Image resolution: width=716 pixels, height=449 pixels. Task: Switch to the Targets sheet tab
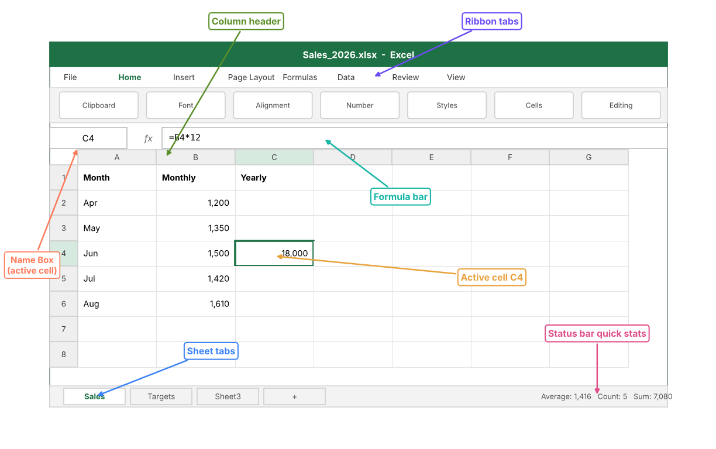pyautogui.click(x=161, y=396)
